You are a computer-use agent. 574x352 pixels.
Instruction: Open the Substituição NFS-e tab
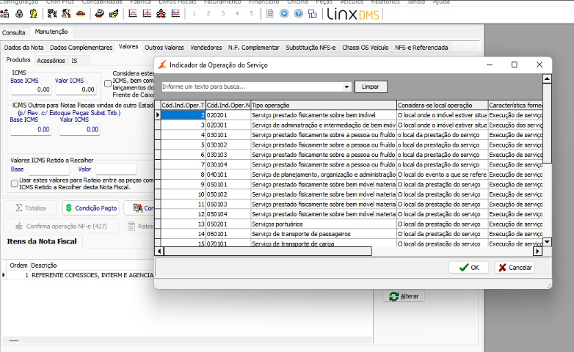click(x=310, y=48)
